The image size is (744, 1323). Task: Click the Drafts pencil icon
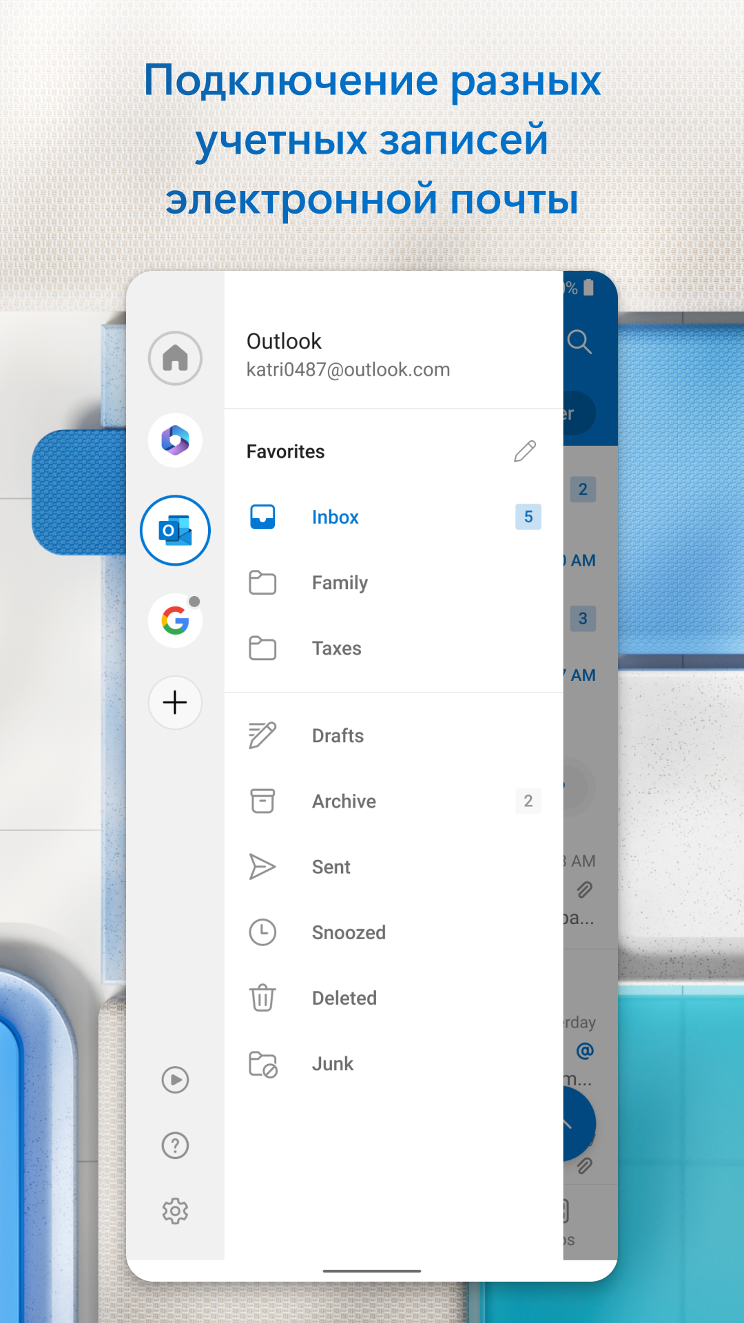pos(262,735)
